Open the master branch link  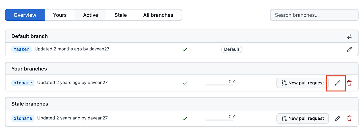coord(22,49)
